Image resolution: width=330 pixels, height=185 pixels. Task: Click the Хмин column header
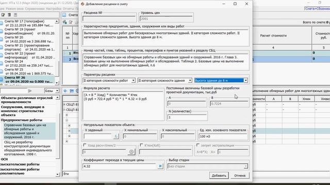(306, 99)
